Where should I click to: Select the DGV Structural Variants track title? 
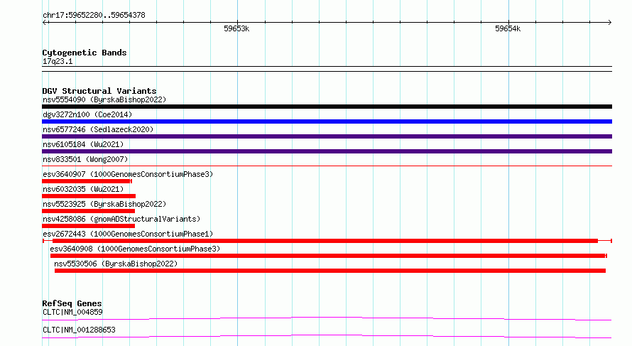pos(99,91)
